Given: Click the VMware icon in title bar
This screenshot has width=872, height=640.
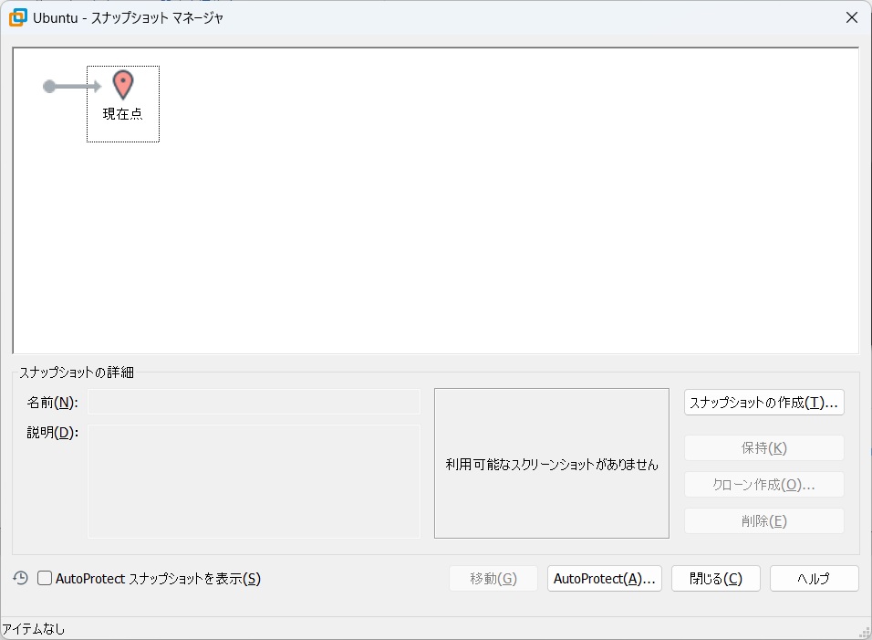Looking at the screenshot, I should (x=18, y=17).
